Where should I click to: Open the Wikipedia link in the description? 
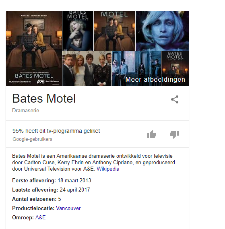pyautogui.click(x=108, y=169)
